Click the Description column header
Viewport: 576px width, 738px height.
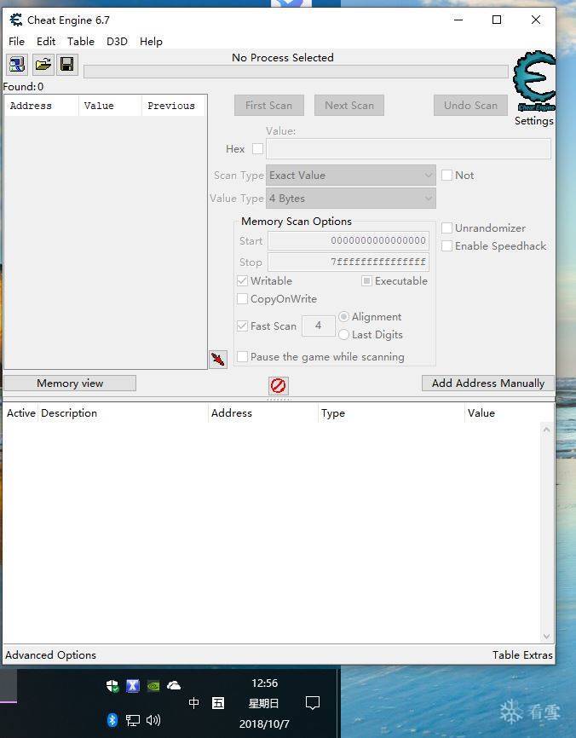(123, 412)
